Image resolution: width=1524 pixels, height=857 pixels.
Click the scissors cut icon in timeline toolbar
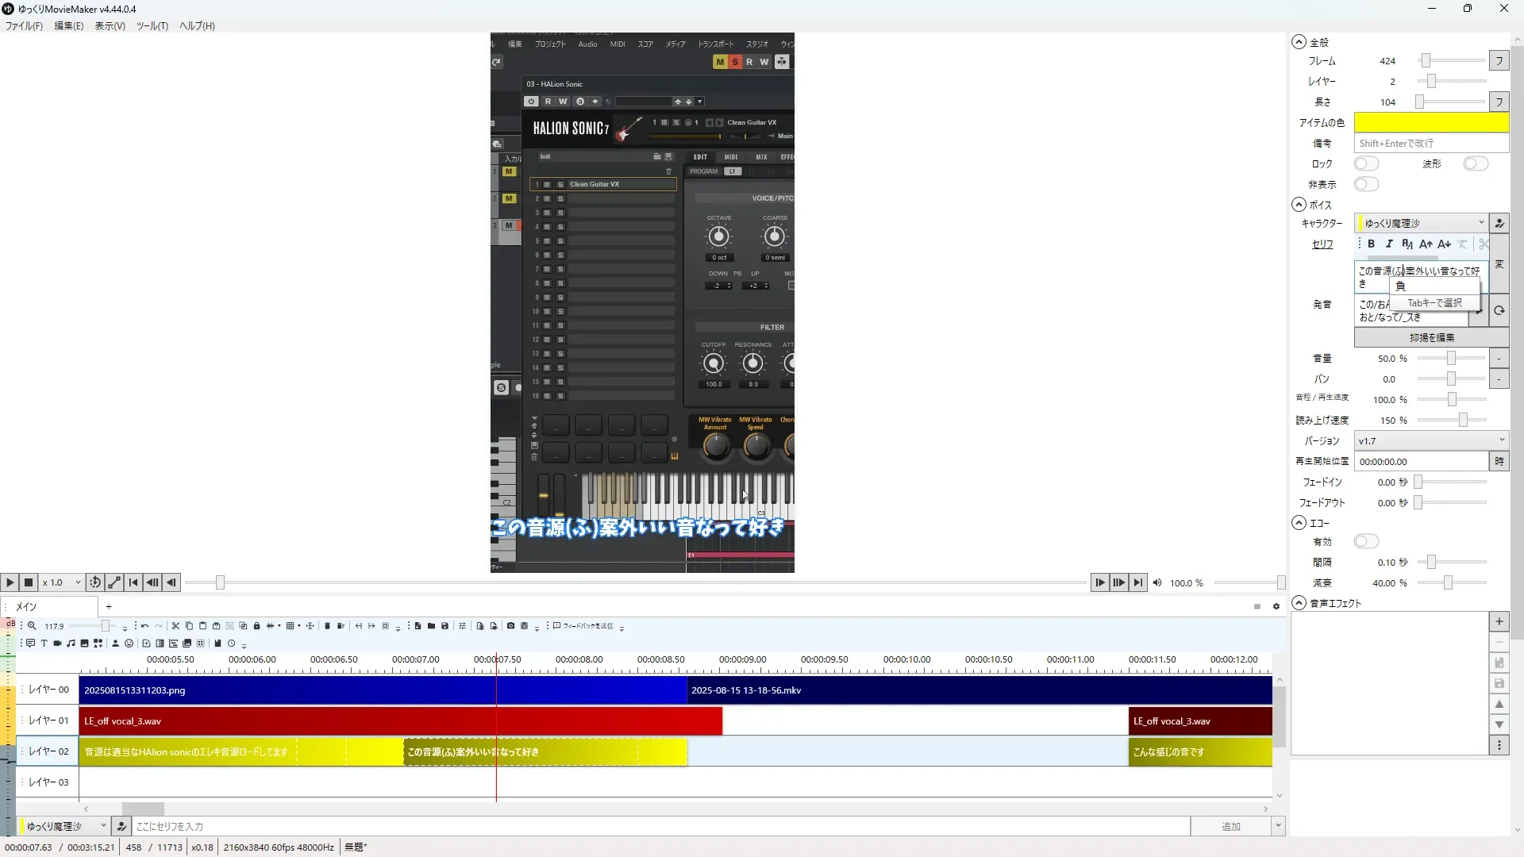pos(175,626)
